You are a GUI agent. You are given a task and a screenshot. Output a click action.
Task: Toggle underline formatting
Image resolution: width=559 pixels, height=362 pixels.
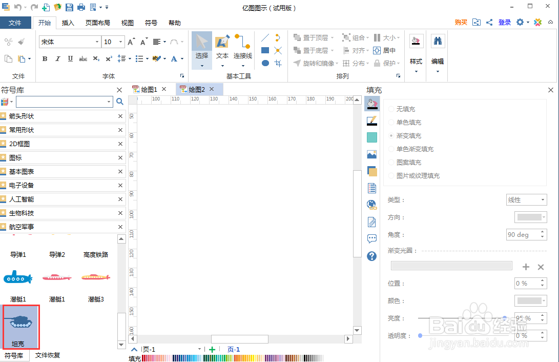[x=70, y=59]
